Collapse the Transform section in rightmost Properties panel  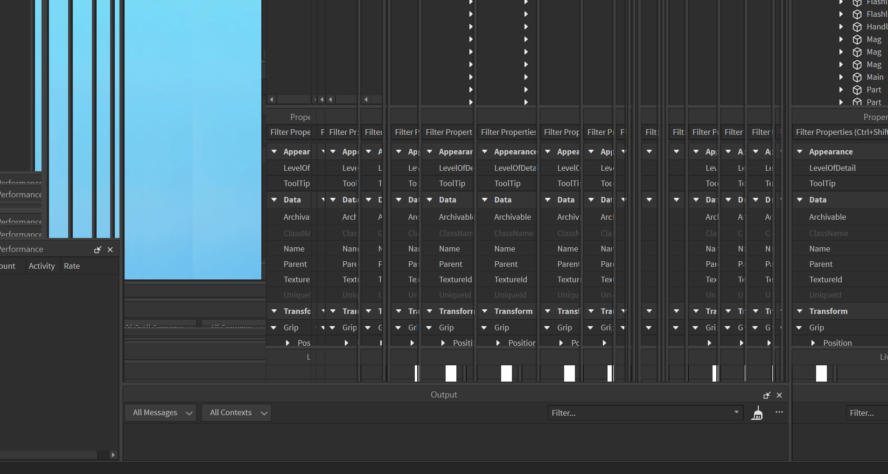pyautogui.click(x=800, y=311)
